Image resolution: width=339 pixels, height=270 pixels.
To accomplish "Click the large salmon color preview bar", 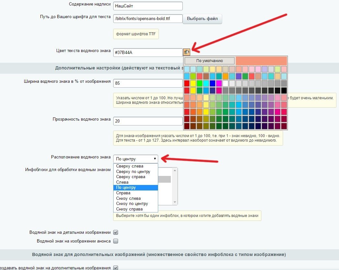I will click(261, 60).
